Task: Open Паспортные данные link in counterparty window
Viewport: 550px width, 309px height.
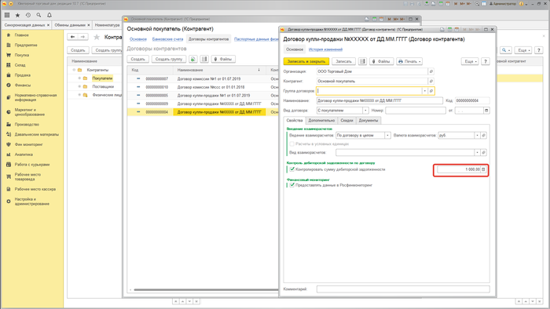Action: [256, 39]
